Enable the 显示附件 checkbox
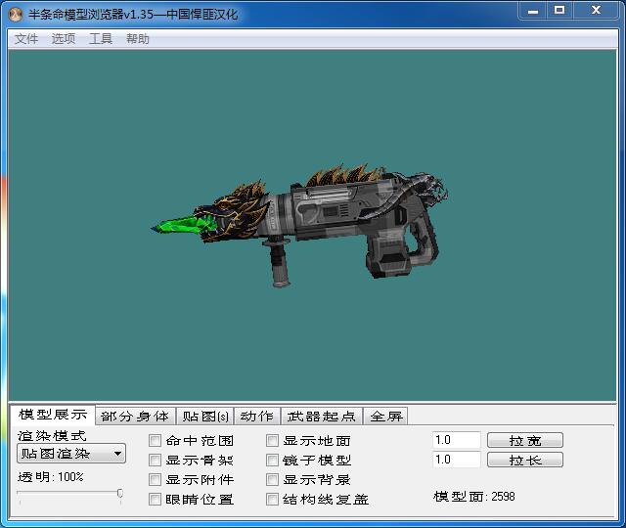 tap(155, 480)
